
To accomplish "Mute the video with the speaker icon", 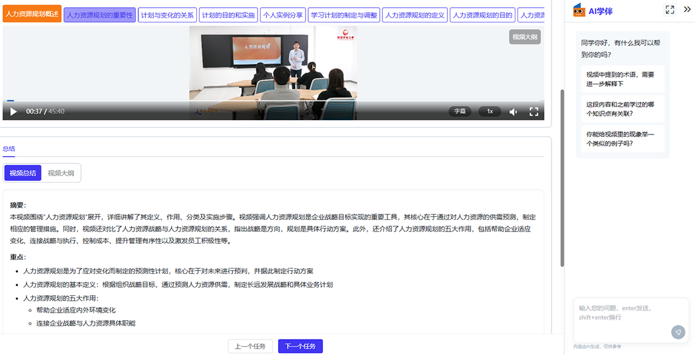I will [x=514, y=112].
